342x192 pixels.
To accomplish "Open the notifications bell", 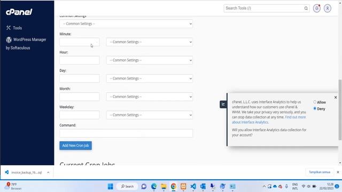I will tap(317, 9).
